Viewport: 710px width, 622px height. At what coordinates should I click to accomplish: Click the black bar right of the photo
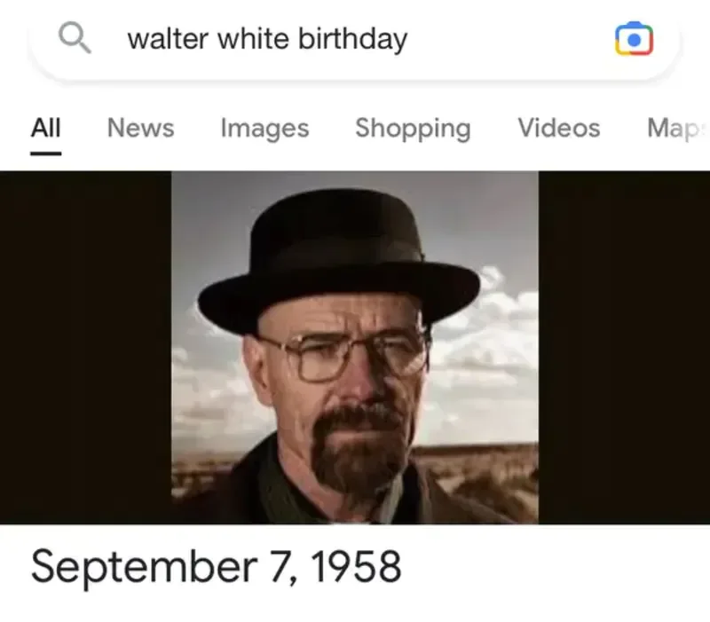pos(624,347)
